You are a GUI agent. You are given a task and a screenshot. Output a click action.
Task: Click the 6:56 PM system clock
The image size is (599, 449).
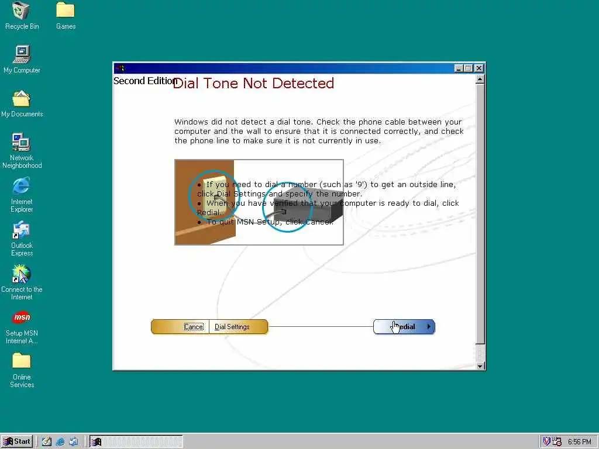pos(580,442)
